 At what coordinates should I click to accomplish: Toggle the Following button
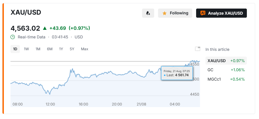175,13
